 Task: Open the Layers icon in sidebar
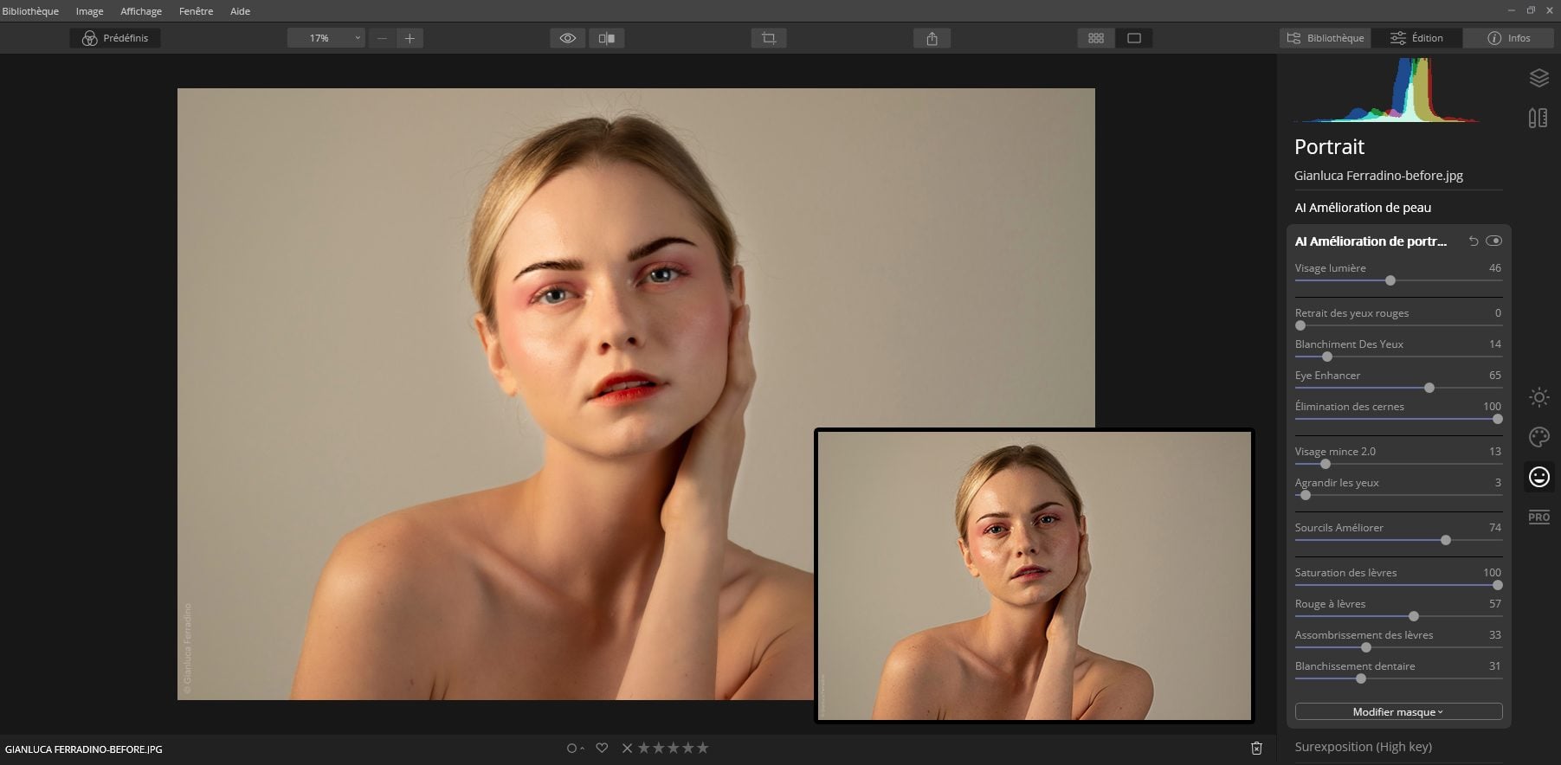[1538, 78]
